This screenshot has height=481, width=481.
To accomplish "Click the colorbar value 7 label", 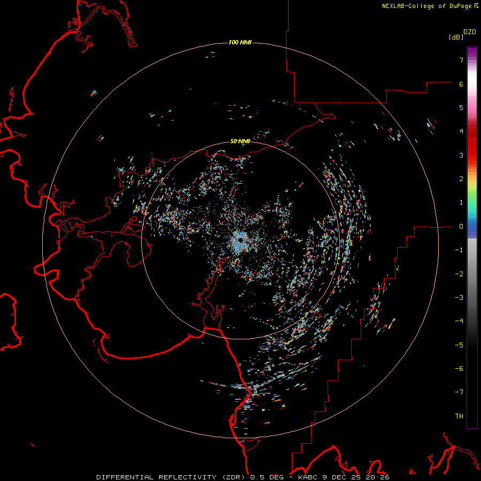I will point(461,60).
